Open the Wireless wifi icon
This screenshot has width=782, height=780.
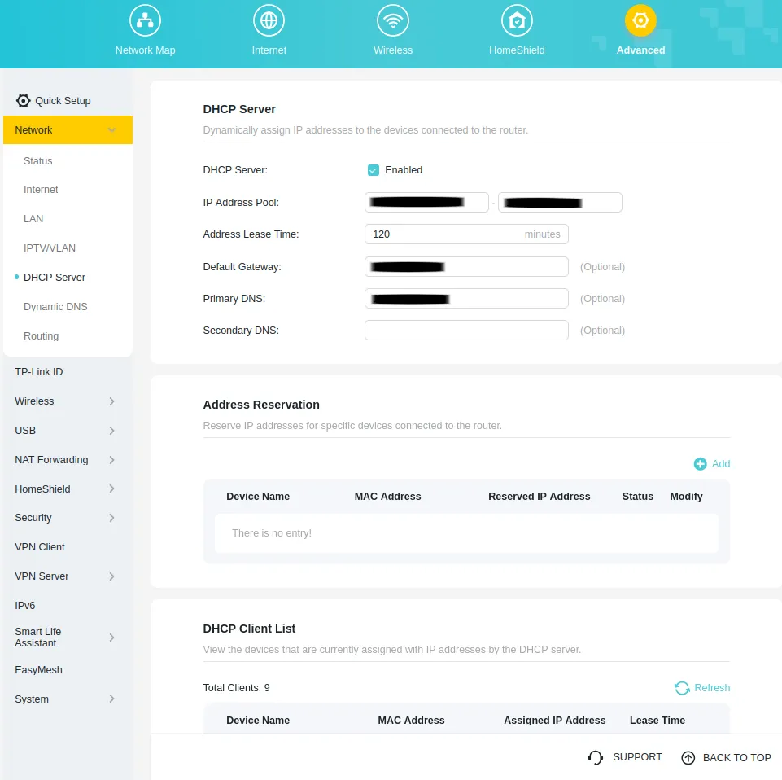pos(393,20)
